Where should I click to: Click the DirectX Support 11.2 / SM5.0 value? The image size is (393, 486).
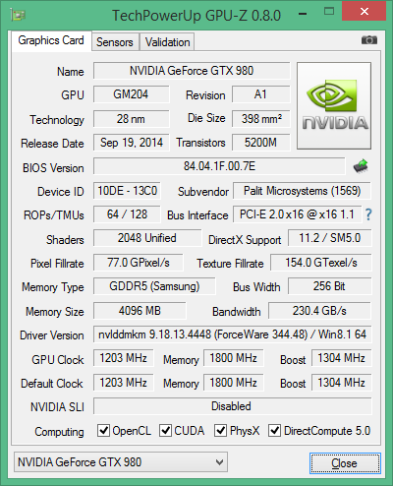330,238
